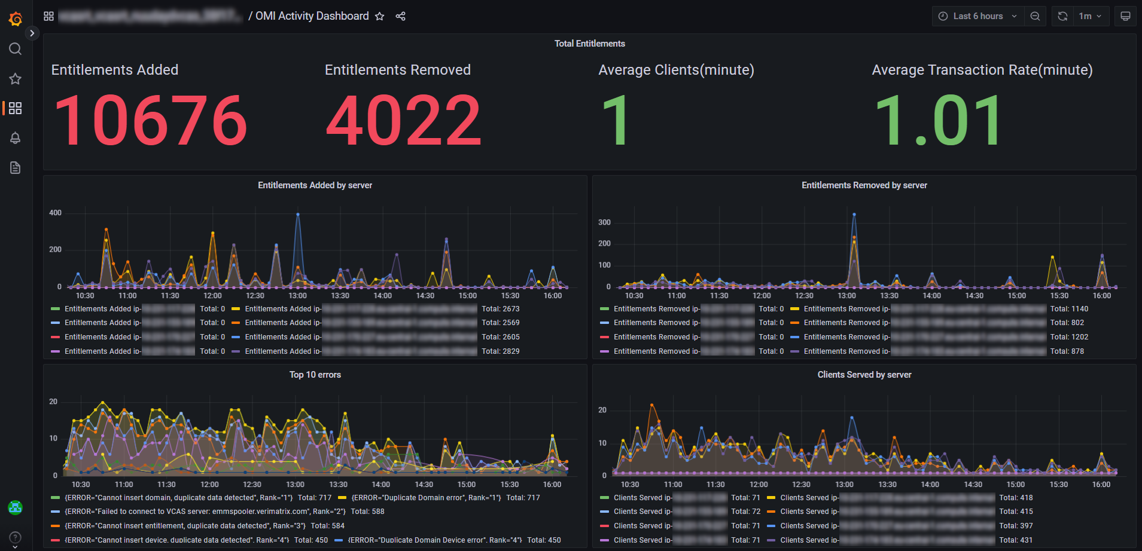Click the dashboards grid icon in breadcrumb

(49, 16)
